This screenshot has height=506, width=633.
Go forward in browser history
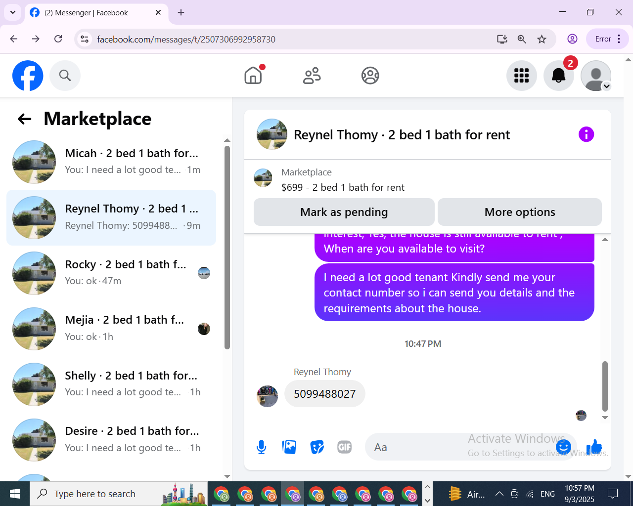36,39
